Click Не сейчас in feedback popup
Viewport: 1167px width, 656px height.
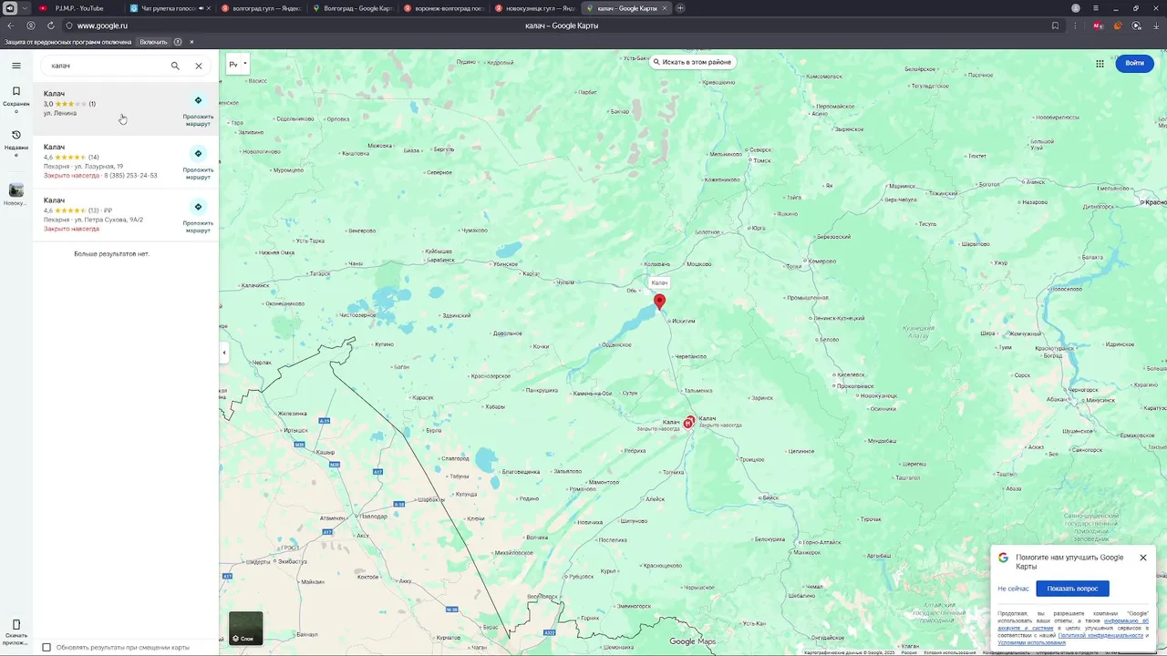(x=1013, y=589)
